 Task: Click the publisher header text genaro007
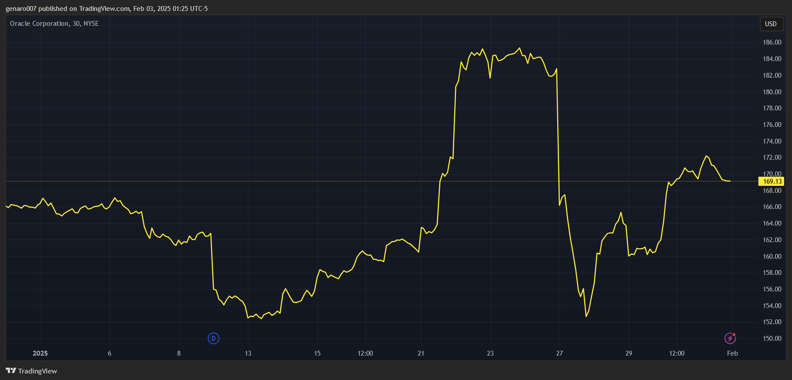click(21, 9)
